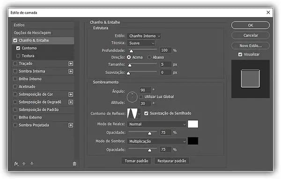Click the Suavização slider handle
This screenshot has height=179, width=281.
(128, 73)
